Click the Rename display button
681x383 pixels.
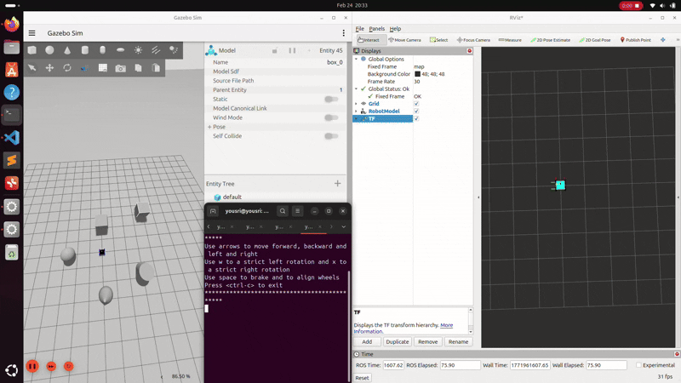point(458,342)
